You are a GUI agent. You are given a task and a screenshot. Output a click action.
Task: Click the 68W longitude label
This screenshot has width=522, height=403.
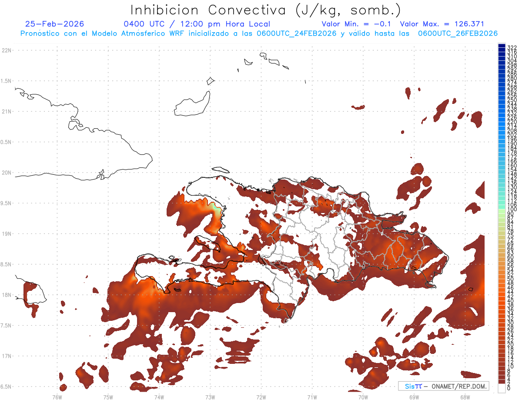point(465,397)
